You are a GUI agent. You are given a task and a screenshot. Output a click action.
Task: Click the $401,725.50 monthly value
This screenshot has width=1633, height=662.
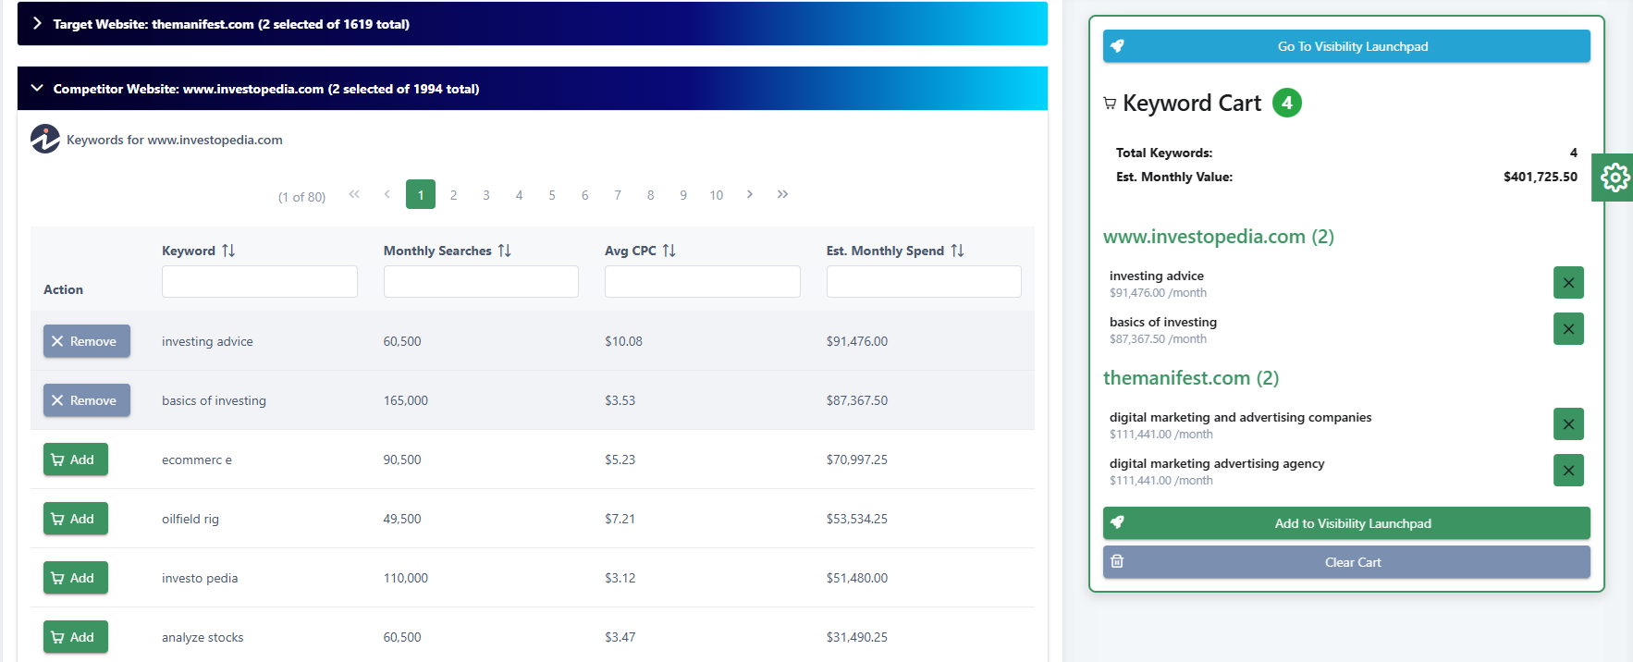click(1541, 177)
